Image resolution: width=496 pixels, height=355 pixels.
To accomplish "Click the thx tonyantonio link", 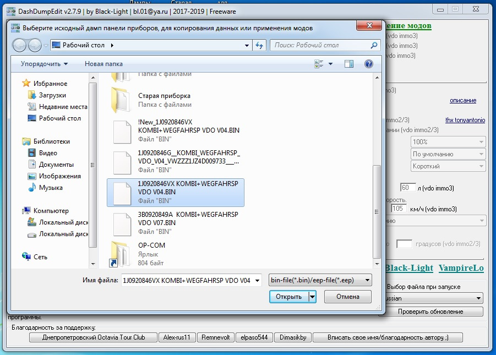I will 465,120.
